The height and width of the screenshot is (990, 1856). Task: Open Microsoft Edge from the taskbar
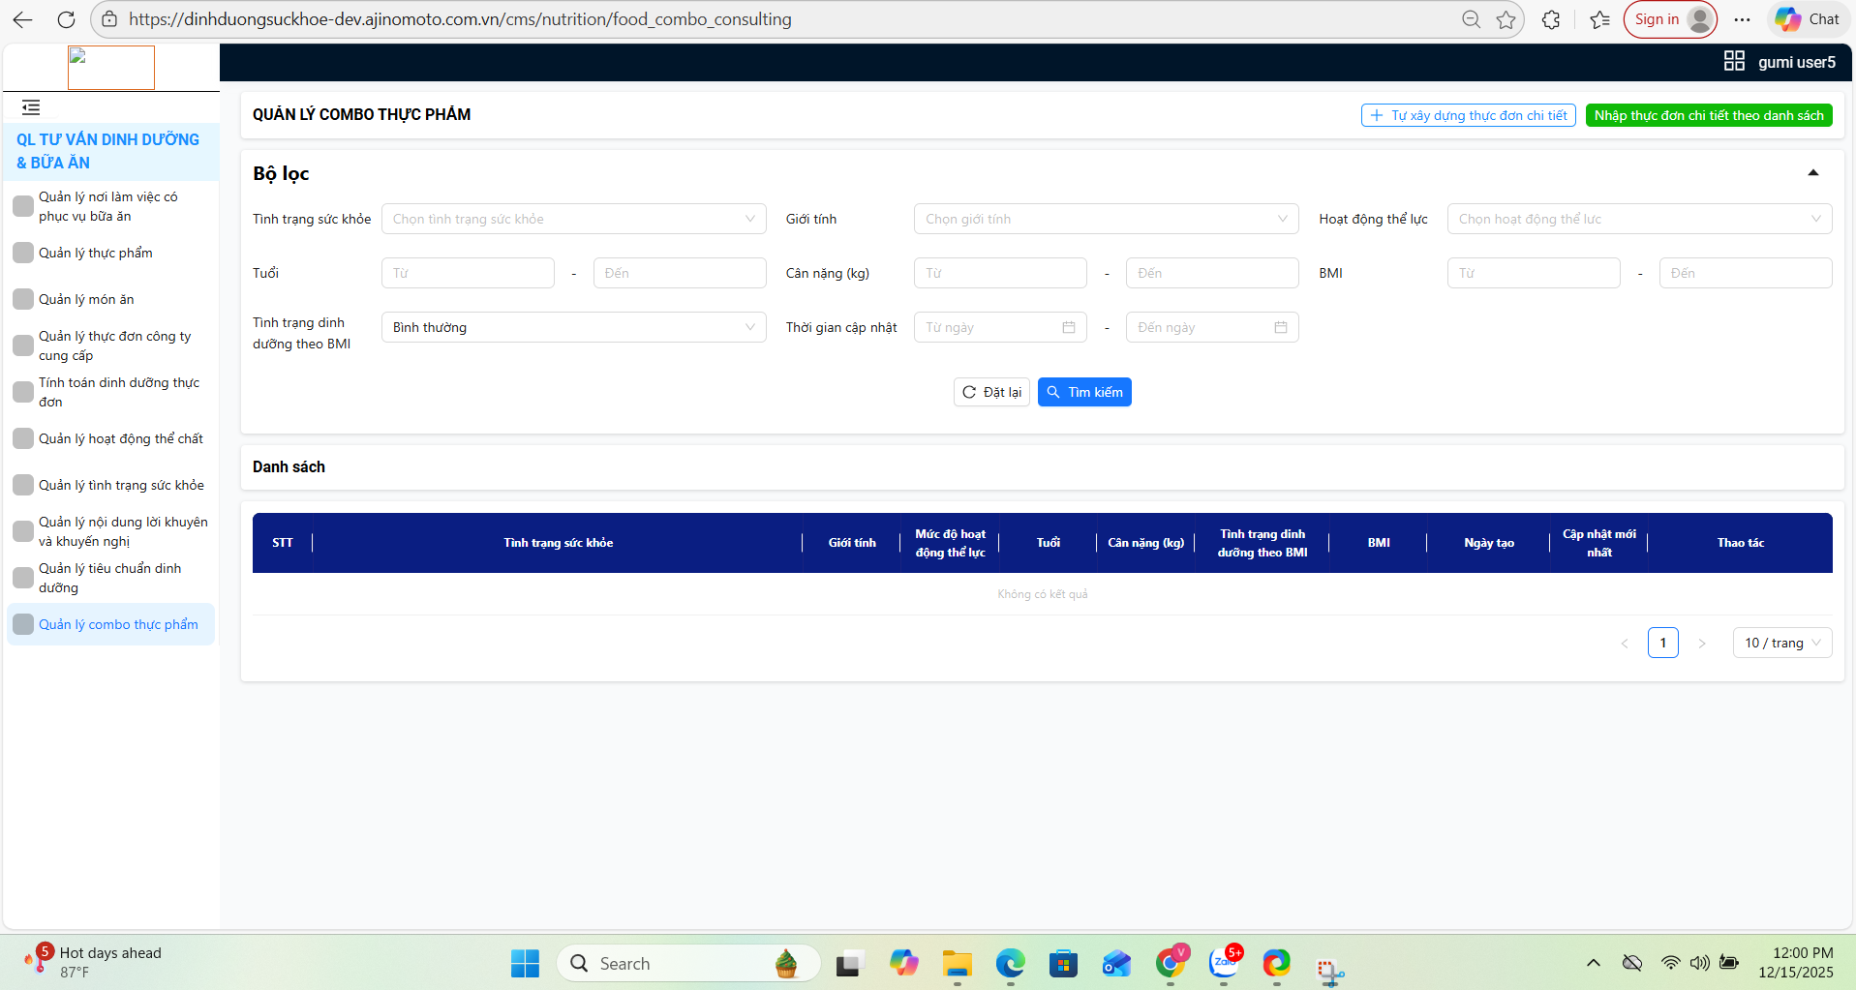(x=1010, y=963)
